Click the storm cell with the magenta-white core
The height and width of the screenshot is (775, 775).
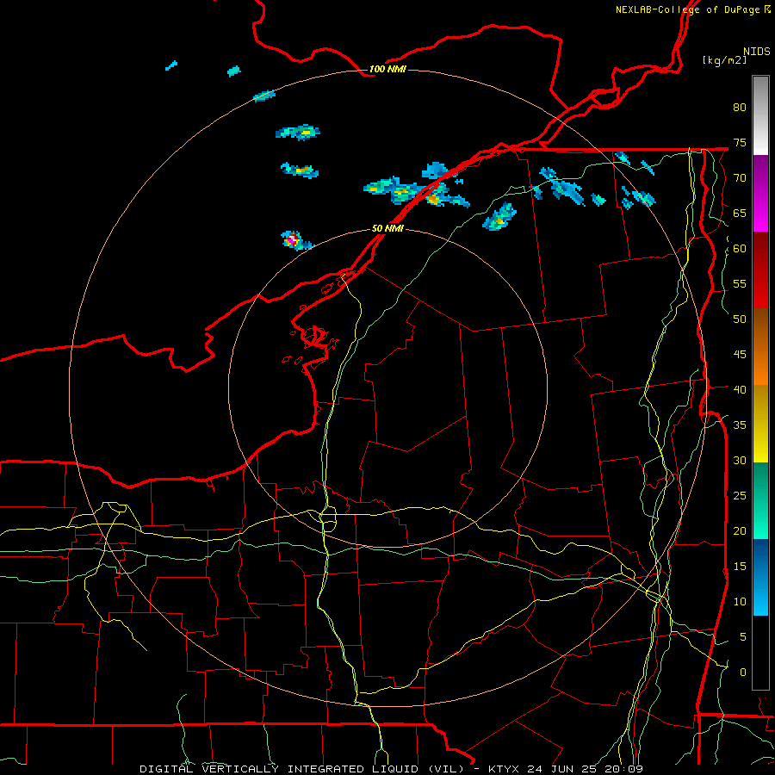(293, 240)
